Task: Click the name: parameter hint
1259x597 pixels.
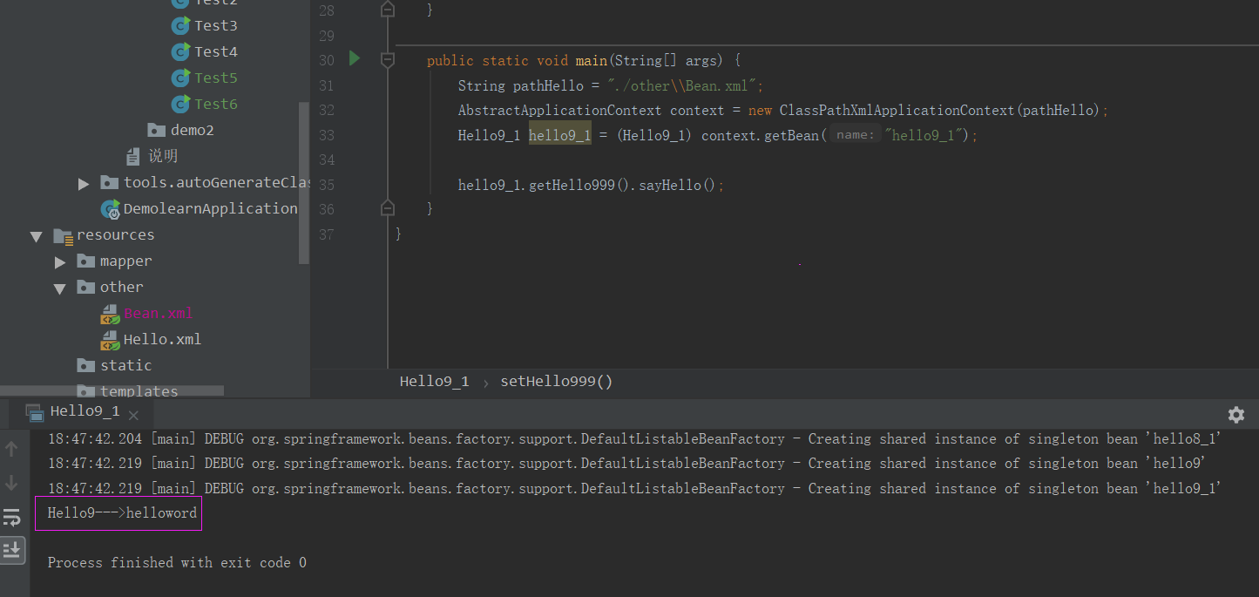Action: pos(854,135)
